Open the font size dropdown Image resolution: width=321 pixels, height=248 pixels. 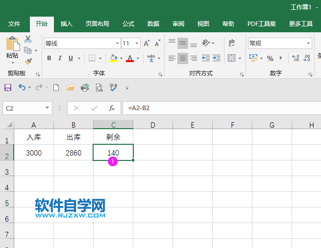[137, 44]
